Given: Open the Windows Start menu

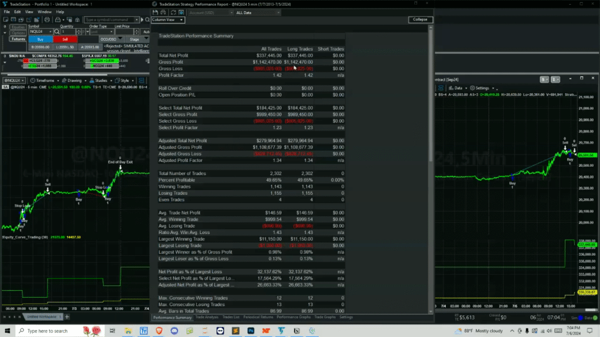Looking at the screenshot, I should click(x=7, y=331).
